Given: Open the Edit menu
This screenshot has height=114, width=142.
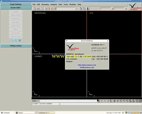Looking at the screenshot, I should (38, 4).
